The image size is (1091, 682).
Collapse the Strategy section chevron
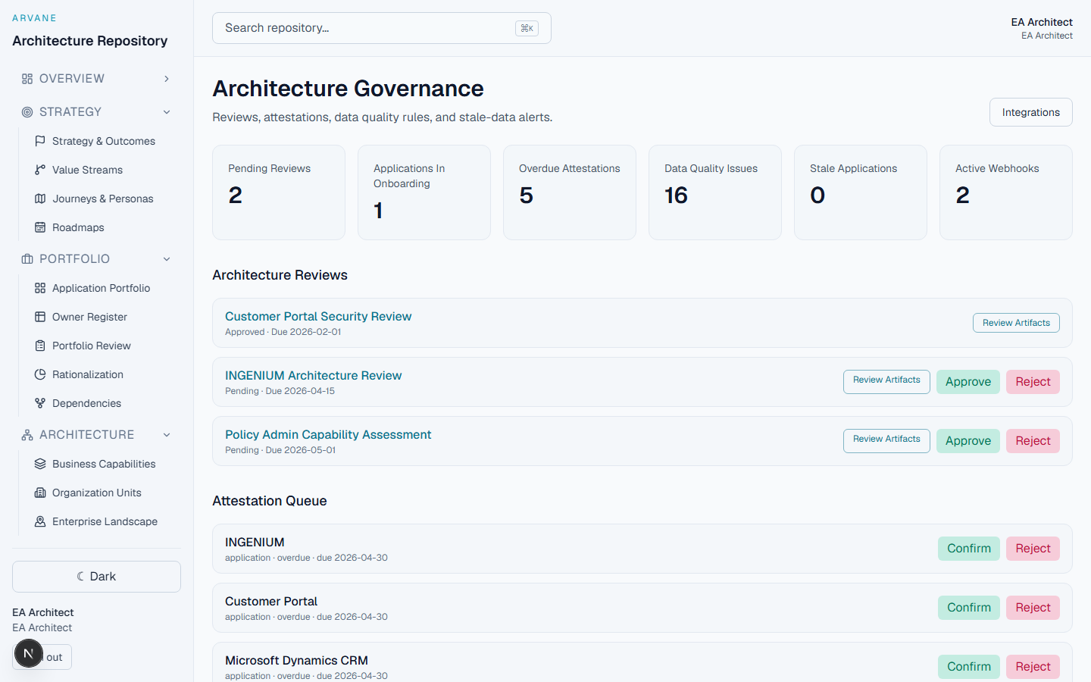(x=167, y=112)
